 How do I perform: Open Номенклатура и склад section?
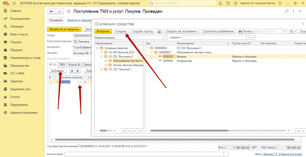25,58
